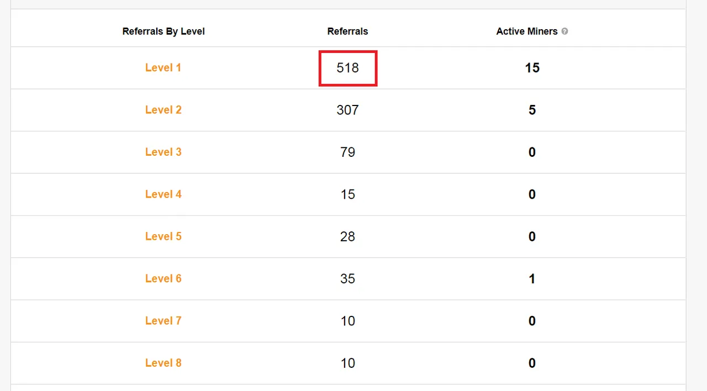Screen dimensions: 707x391
Task: Click Level 1's active miners value 15
Action: coord(532,68)
